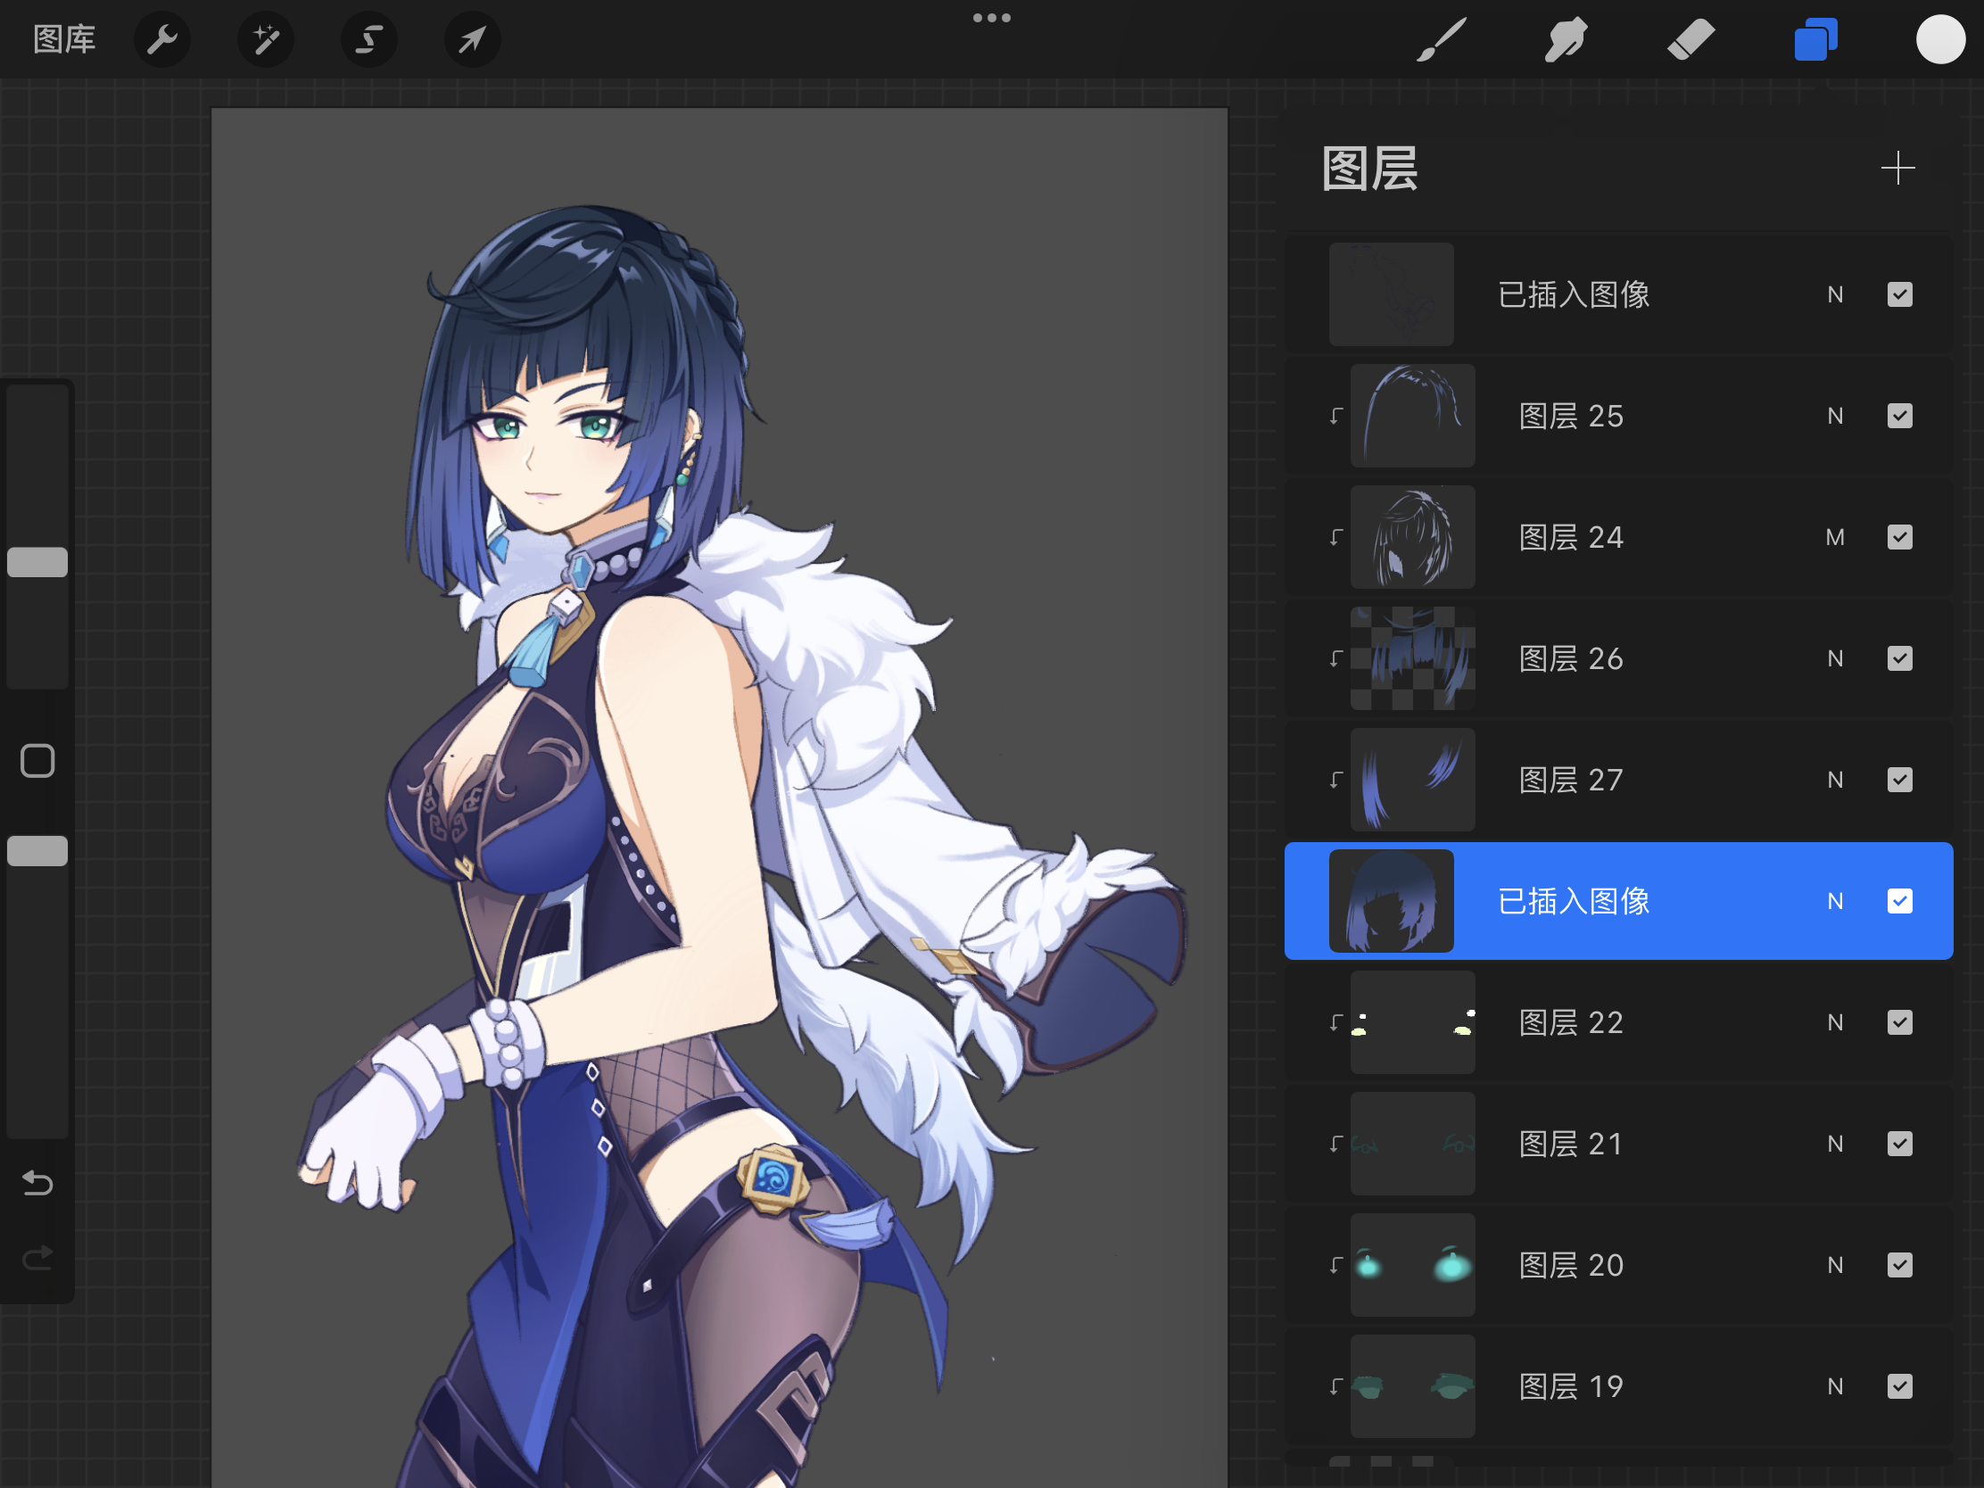Open the white active color circle
The image size is (1984, 1488).
(x=1940, y=39)
